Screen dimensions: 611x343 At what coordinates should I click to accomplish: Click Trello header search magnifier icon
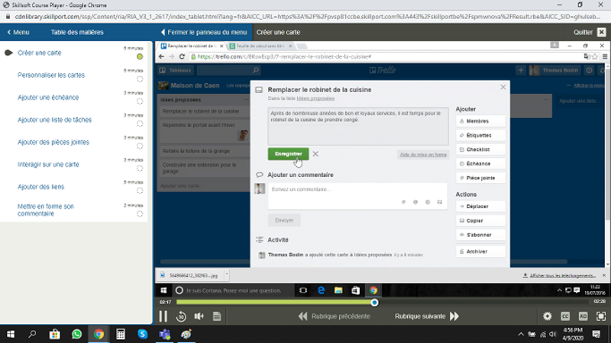point(256,70)
